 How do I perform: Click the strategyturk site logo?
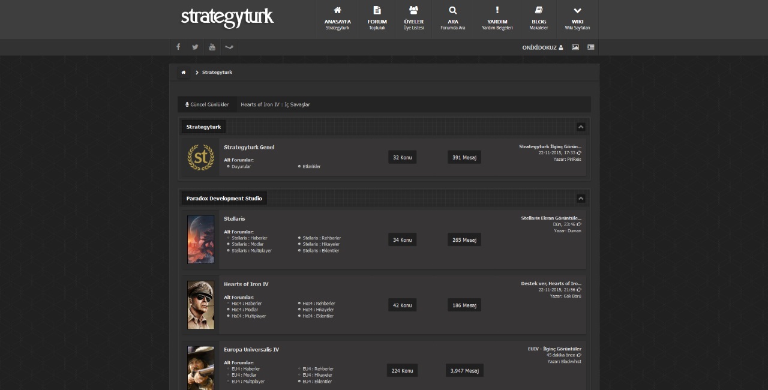(227, 17)
